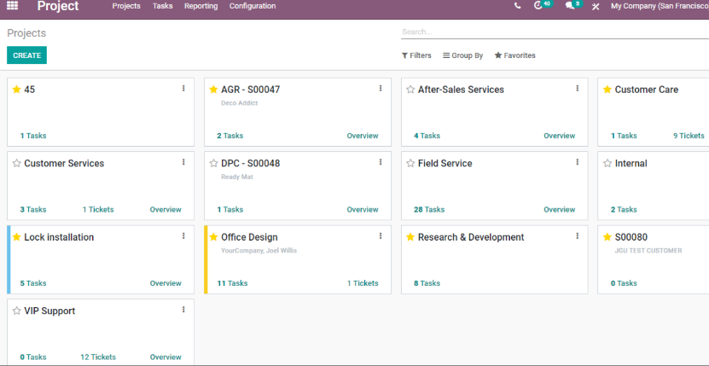
Task: Open 1 Tickets on Customer Services
Action: pyautogui.click(x=98, y=210)
